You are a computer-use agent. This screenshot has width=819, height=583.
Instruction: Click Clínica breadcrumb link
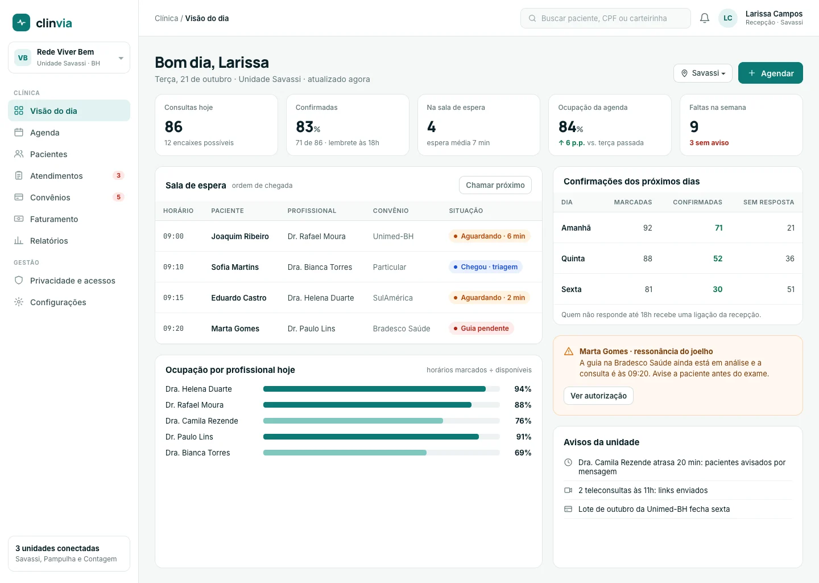coord(166,18)
